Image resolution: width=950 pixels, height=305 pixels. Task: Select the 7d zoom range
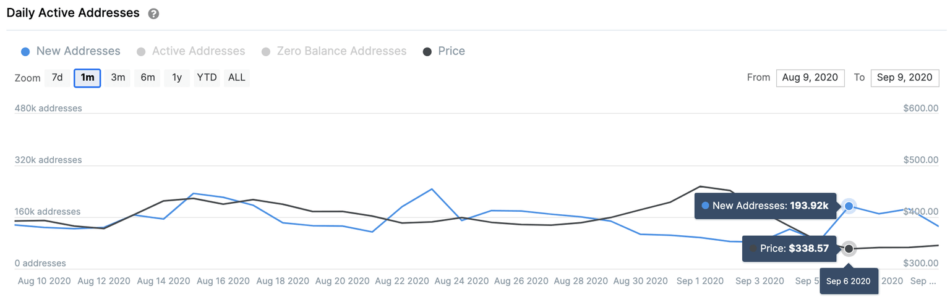point(57,78)
